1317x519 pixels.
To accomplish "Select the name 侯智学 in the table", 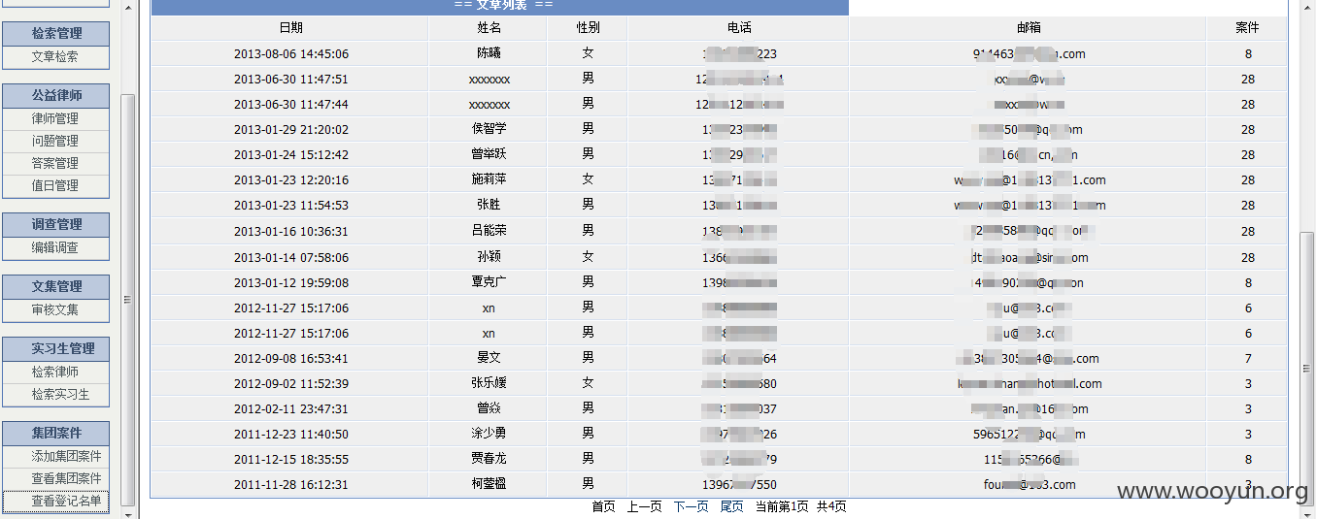I will click(489, 129).
